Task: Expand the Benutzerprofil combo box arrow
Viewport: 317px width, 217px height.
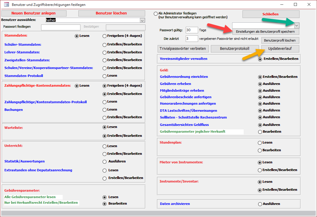Action: point(297,25)
